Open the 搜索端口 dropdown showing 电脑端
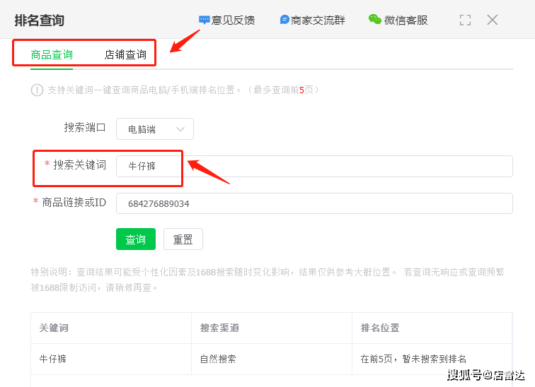535x387 pixels. [154, 129]
